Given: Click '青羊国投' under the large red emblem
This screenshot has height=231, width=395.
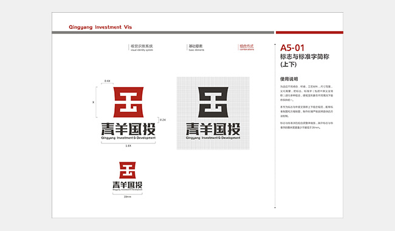Looking at the screenshot, I should (128, 129).
